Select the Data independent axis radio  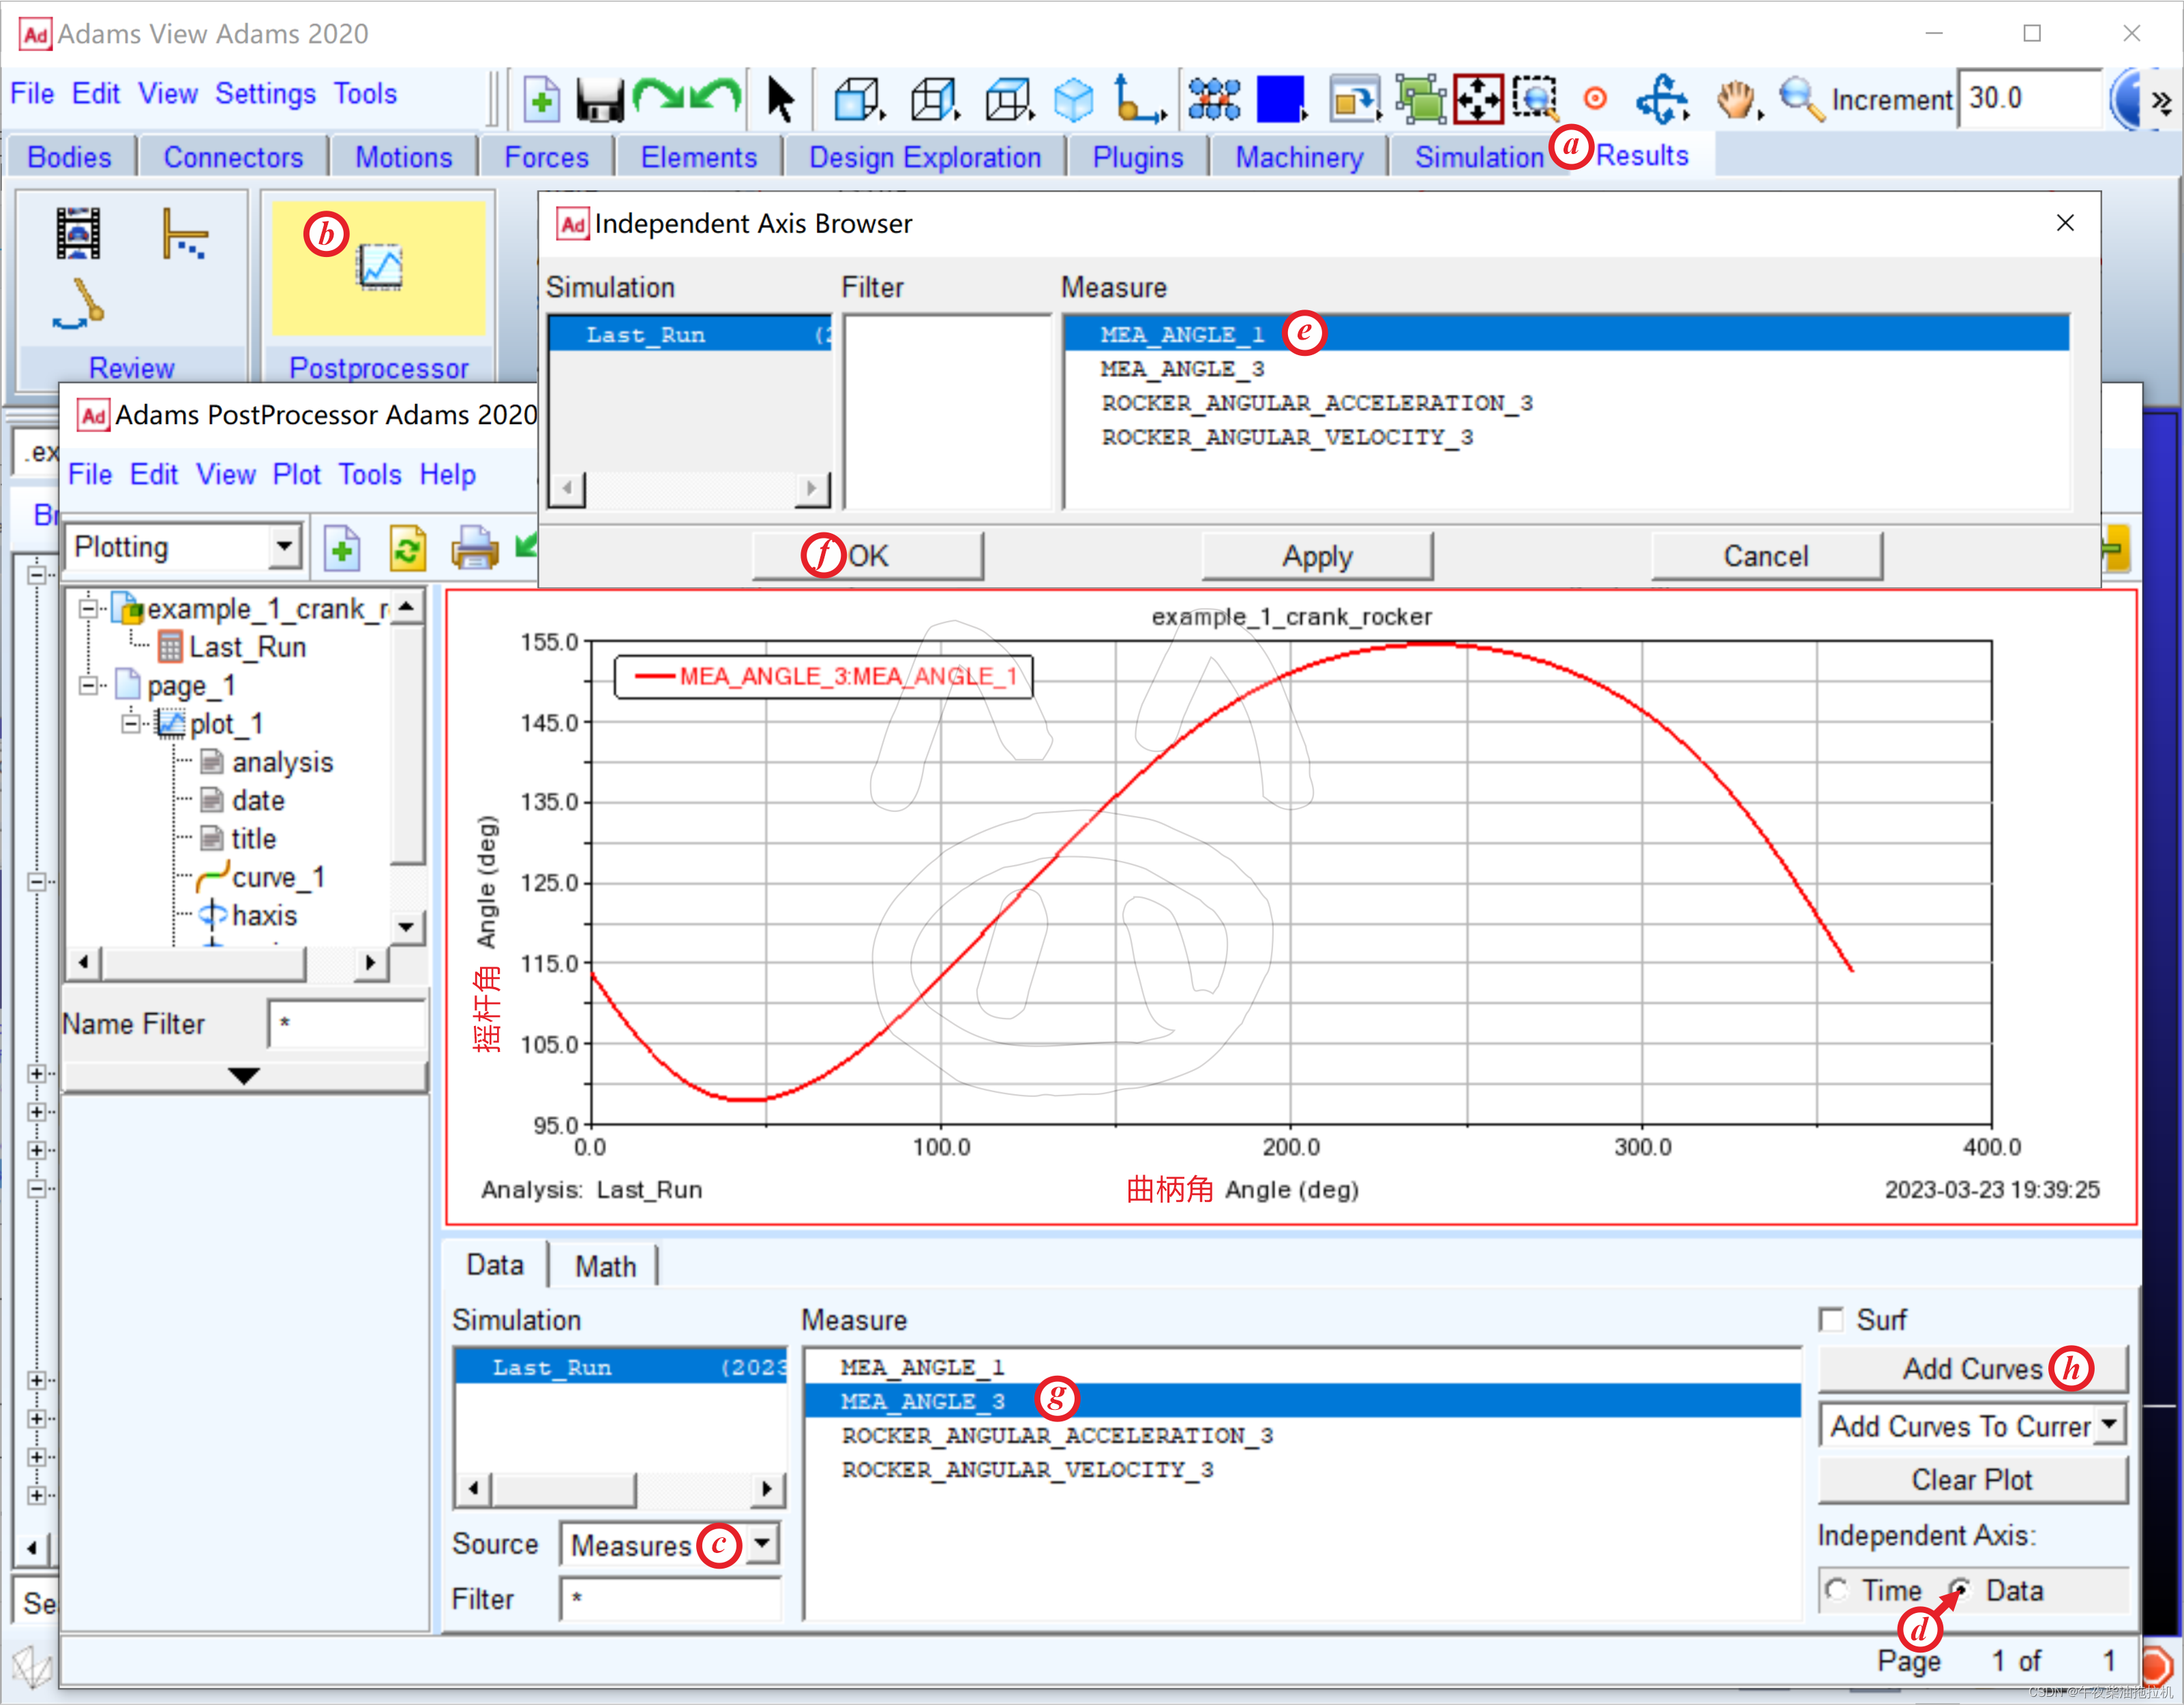(1960, 1590)
